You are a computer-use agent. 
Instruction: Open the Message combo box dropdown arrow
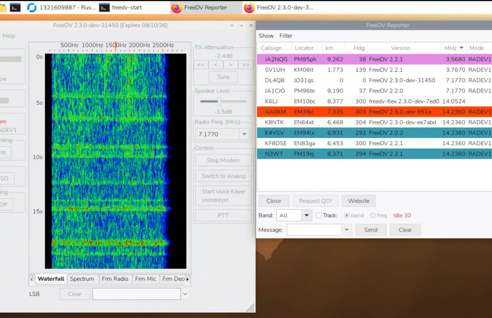347,230
